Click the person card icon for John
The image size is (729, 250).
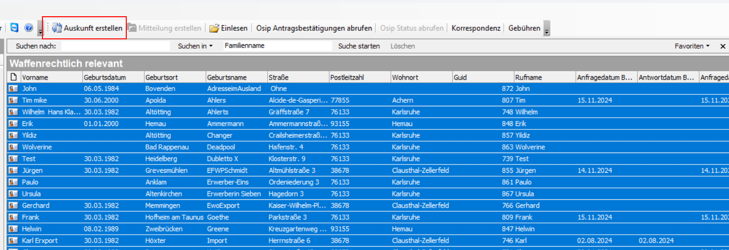(13, 89)
